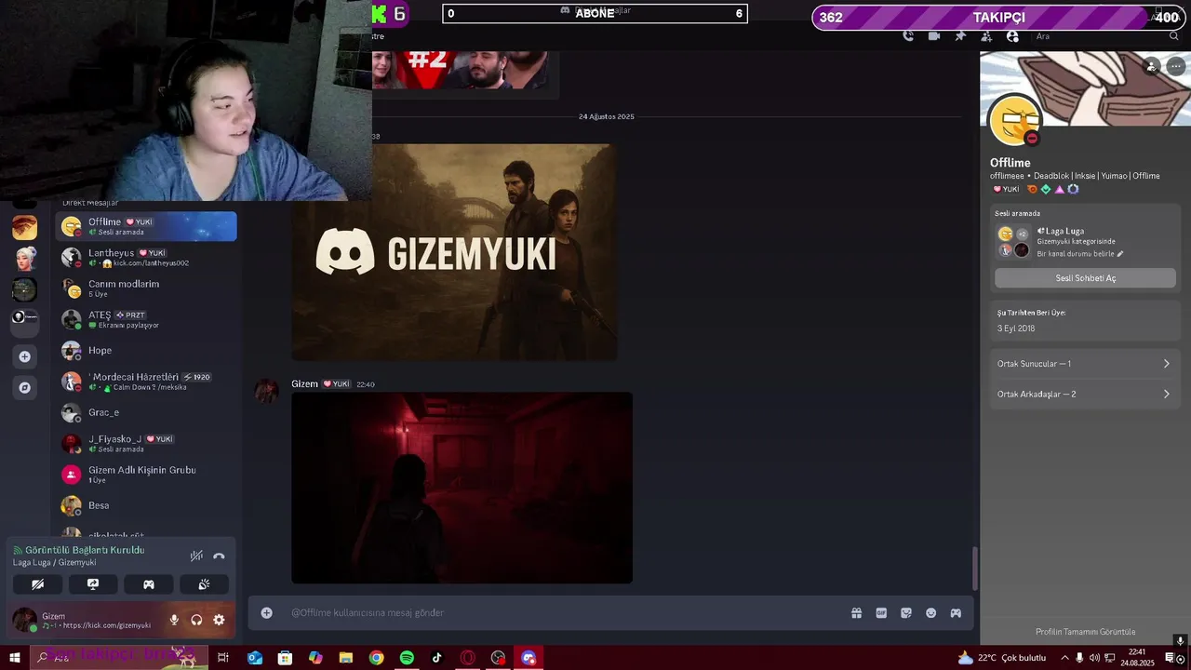Open Discover servers compass icon
Image resolution: width=1191 pixels, height=670 pixels.
click(25, 387)
